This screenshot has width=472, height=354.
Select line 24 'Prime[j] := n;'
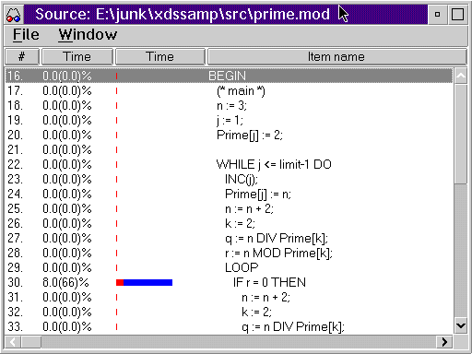pyautogui.click(x=229, y=194)
